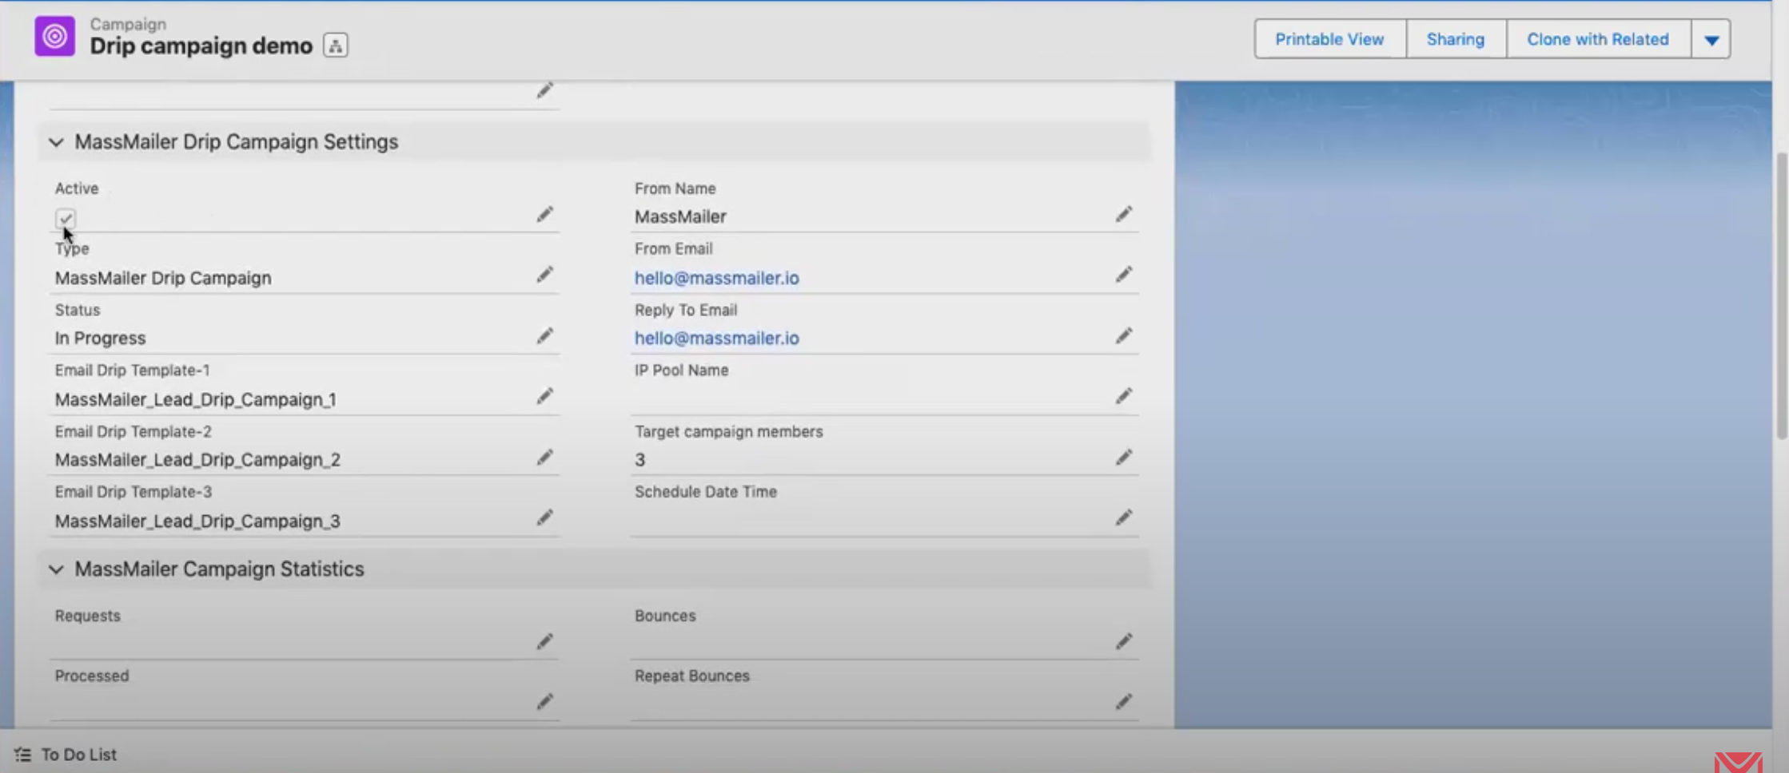The width and height of the screenshot is (1789, 773).
Task: Click the MassMailer Drip Campaign type value
Action: 163,278
